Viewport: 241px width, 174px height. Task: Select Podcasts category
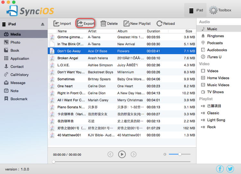click(219, 43)
